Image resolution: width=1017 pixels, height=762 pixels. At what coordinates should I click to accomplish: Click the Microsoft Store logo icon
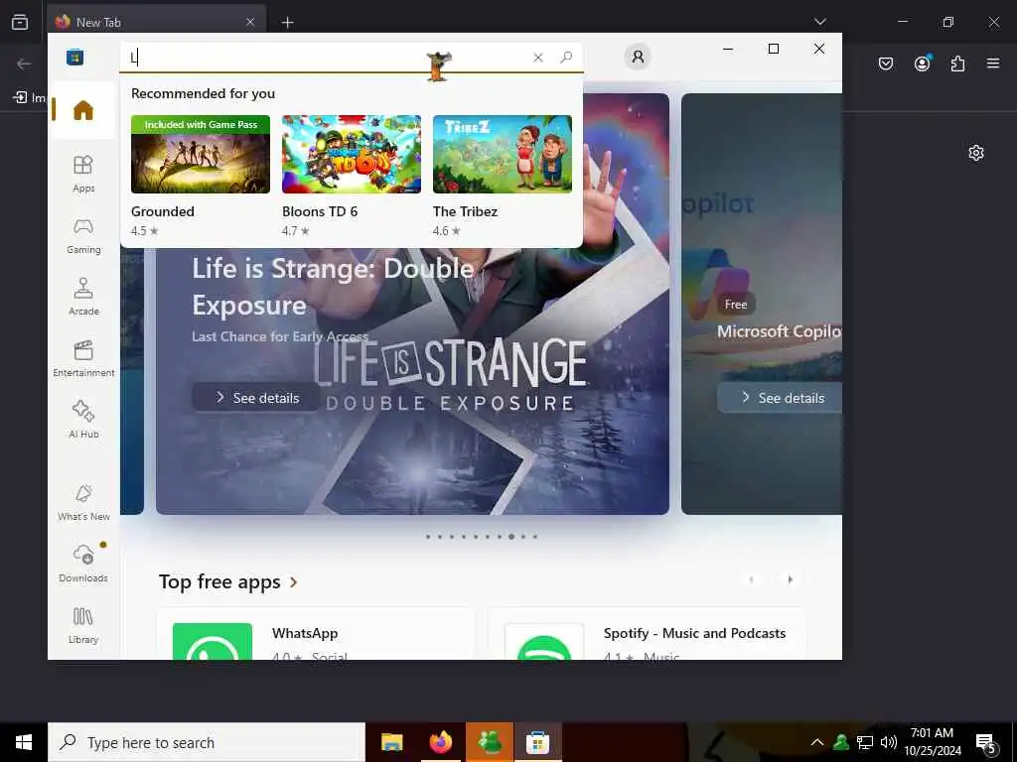[x=74, y=57]
